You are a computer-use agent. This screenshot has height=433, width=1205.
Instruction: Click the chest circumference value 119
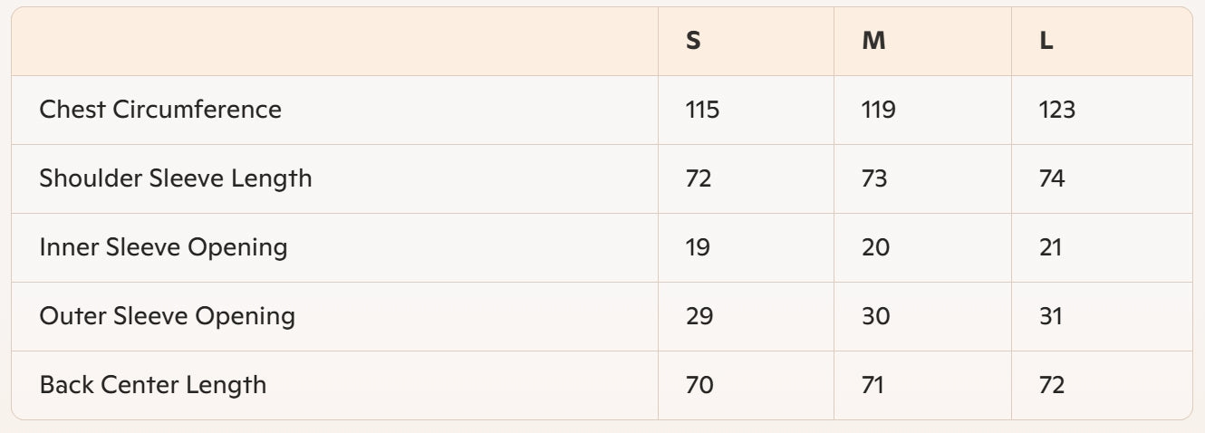[878, 111]
